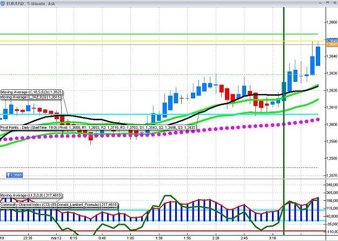Click the 1,3620 price axis label
This screenshot has height=241, width=338.
332,90
